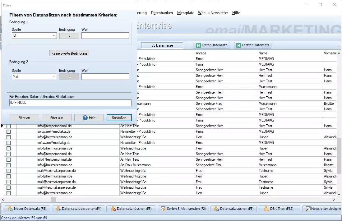Open the Mehrplatz menu
This screenshot has width=342, height=221.
(185, 13)
